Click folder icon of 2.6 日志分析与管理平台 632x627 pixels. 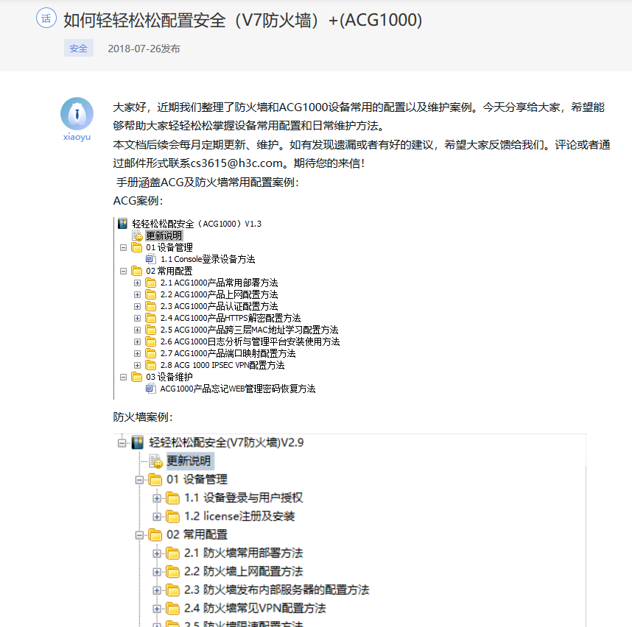(x=151, y=341)
